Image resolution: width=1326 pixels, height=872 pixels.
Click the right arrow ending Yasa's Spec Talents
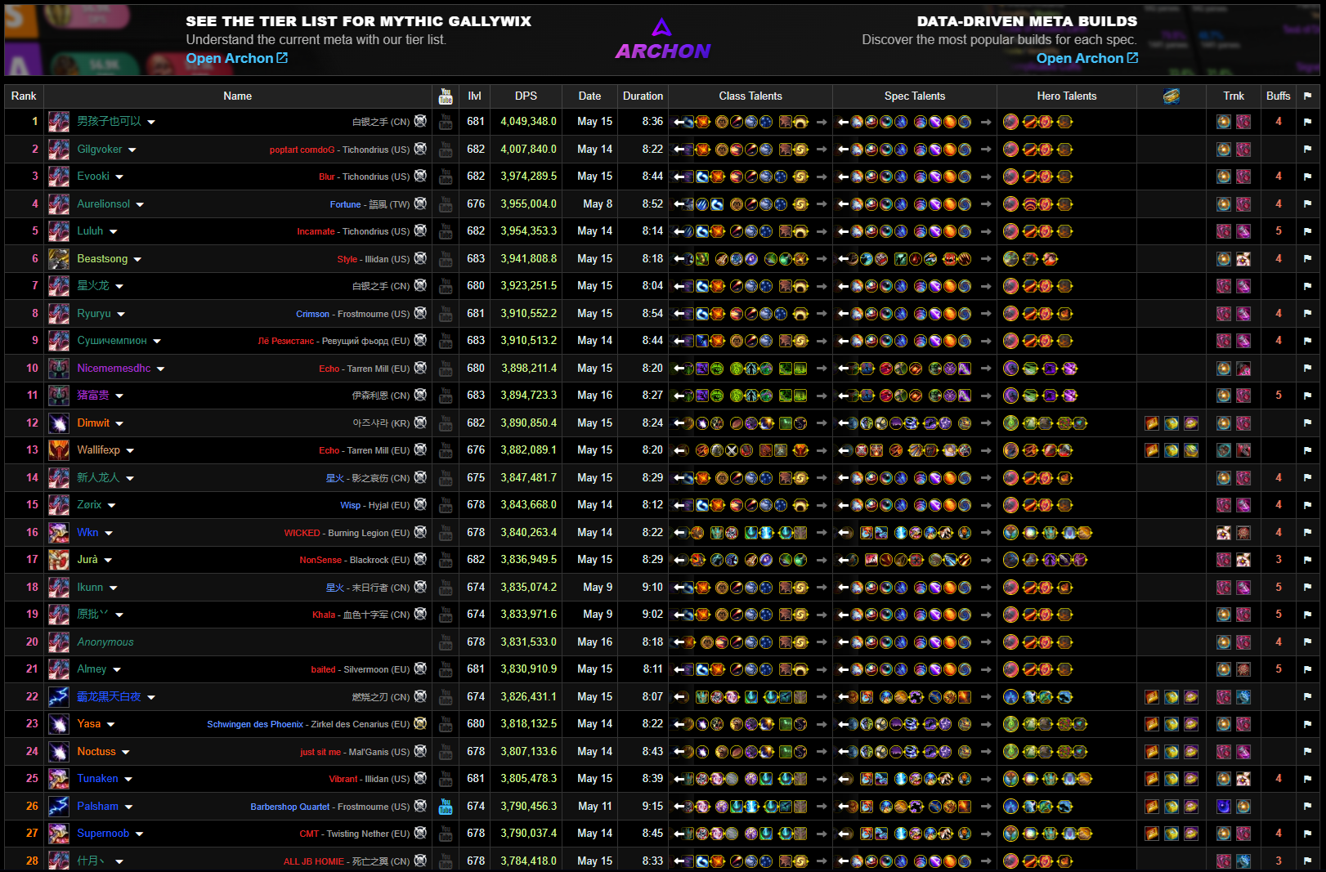tap(986, 724)
